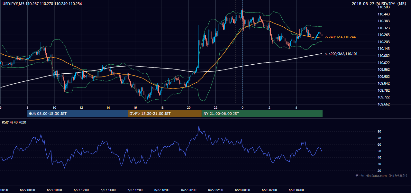Select the NY 21:00-06:00 JST session bar
This screenshot has width=411, height=193.
[262, 114]
